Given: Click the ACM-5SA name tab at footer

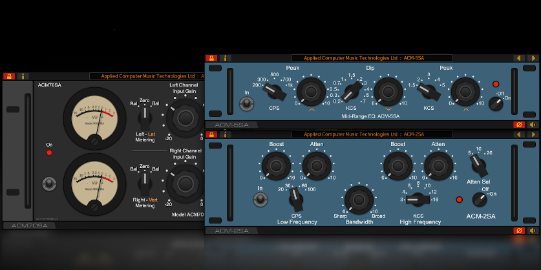Looking at the screenshot, I should (231, 125).
